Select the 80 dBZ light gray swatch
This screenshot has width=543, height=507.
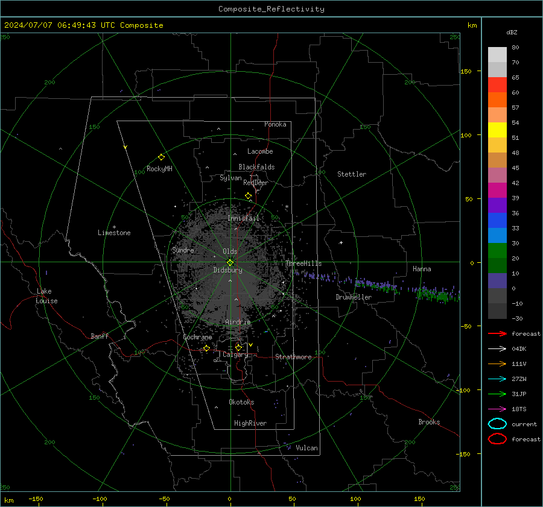coord(497,55)
